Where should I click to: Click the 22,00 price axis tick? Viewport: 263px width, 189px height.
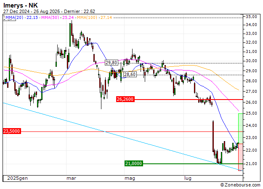point(251,150)
